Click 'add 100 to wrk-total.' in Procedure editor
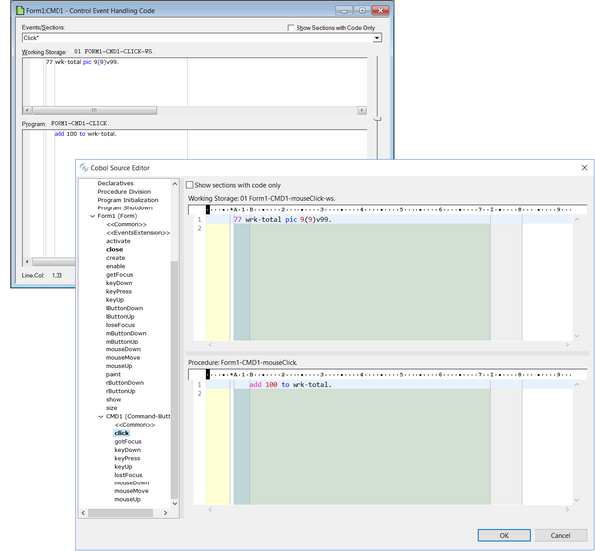Viewport: 595px width, 551px height. tap(291, 385)
